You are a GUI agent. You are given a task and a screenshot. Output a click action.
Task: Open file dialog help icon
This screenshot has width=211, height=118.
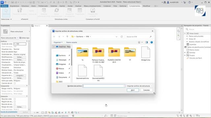[152, 42]
